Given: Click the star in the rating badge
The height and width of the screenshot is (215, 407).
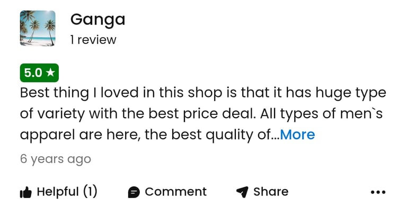Looking at the screenshot, I should point(50,73).
